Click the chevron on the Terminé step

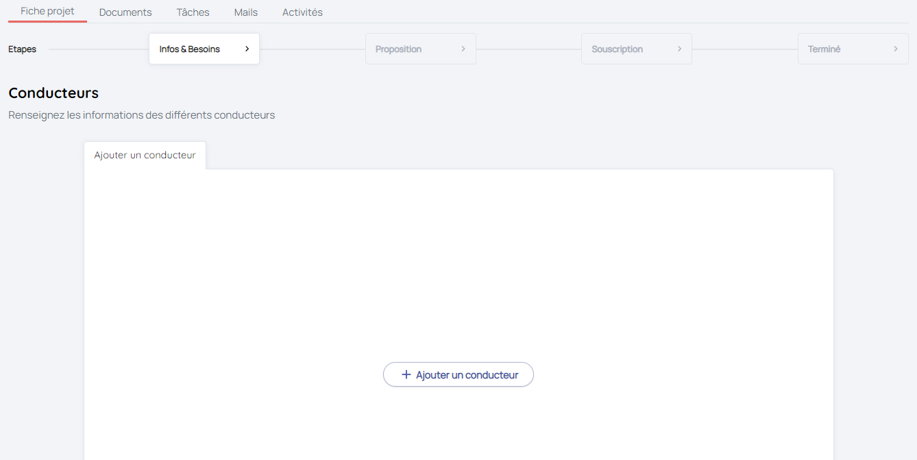[x=896, y=49]
